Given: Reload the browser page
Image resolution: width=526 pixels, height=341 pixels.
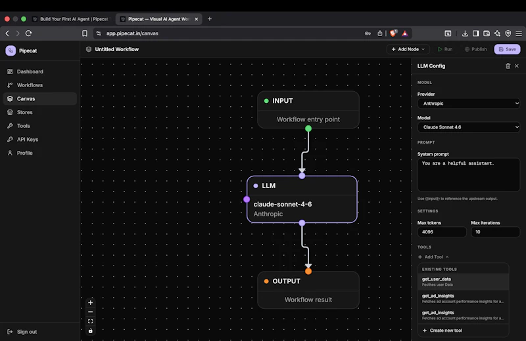Looking at the screenshot, I should pos(28,33).
